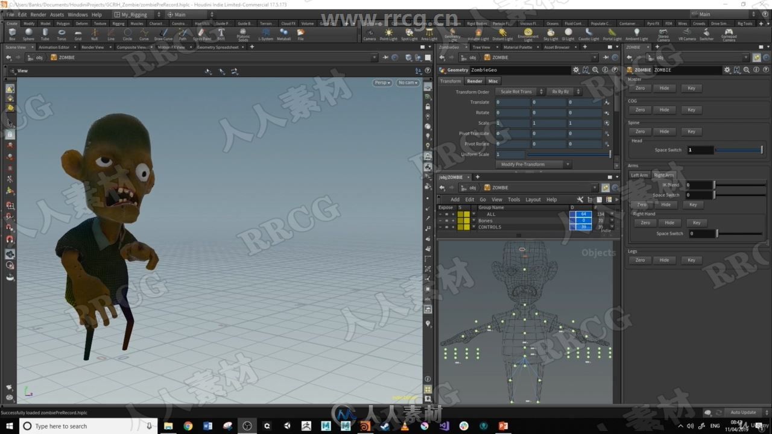Toggle pin on the ZOMBIE parameter pane
The image size is (772, 434).
(756, 57)
